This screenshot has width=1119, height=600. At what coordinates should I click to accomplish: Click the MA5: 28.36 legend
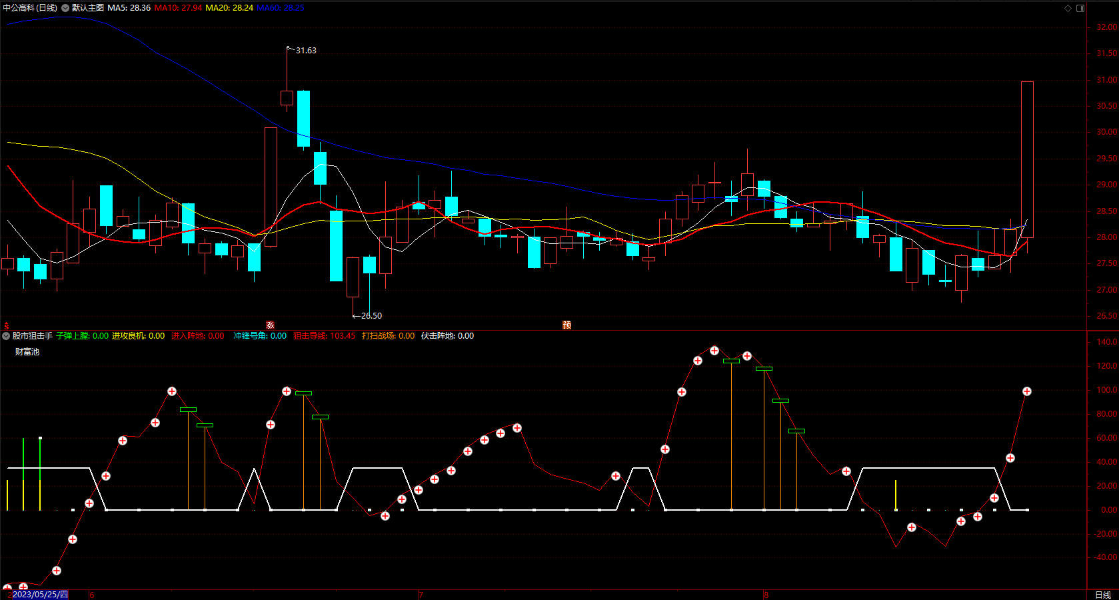tap(129, 8)
